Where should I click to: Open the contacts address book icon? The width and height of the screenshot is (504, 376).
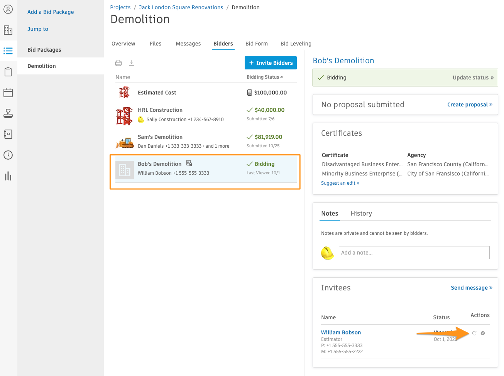click(8, 134)
